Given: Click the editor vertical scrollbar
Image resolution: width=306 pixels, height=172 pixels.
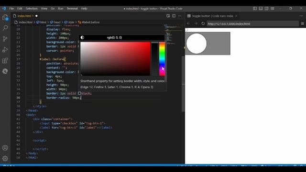Looking at the screenshot, I should (183, 84).
